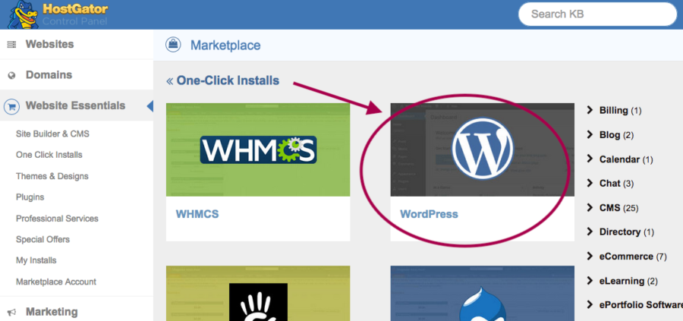Open Site Builder & CMS
This screenshot has width=683, height=321.
pyautogui.click(x=52, y=134)
